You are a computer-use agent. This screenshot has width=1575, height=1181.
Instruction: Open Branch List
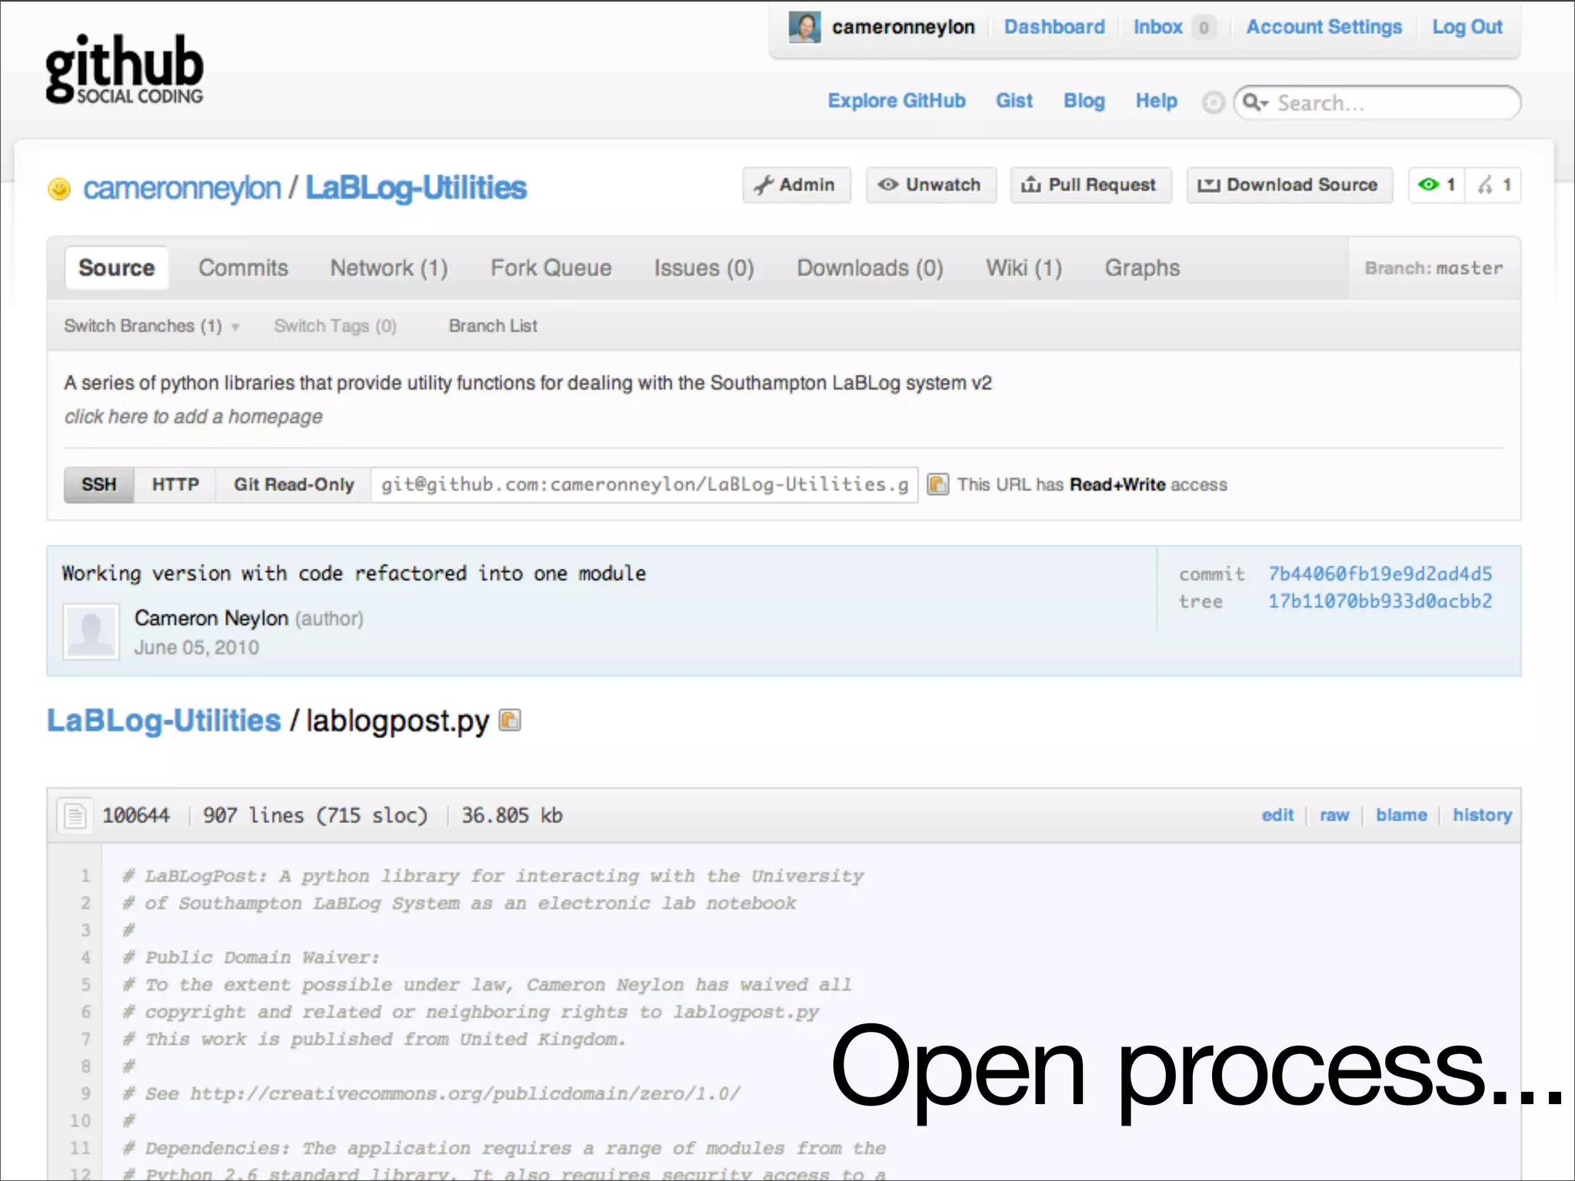493,326
